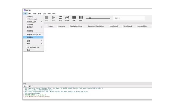This screenshot has height=109, width=174.
Task: Expand the Boot SELF/ELF submenu arrow
Action: [42, 22]
